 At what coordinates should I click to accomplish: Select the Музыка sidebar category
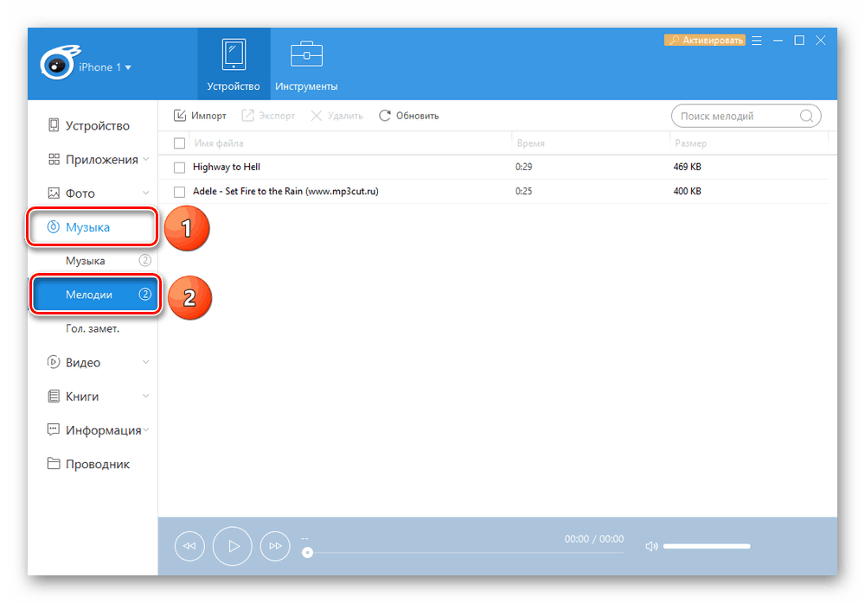coord(93,227)
